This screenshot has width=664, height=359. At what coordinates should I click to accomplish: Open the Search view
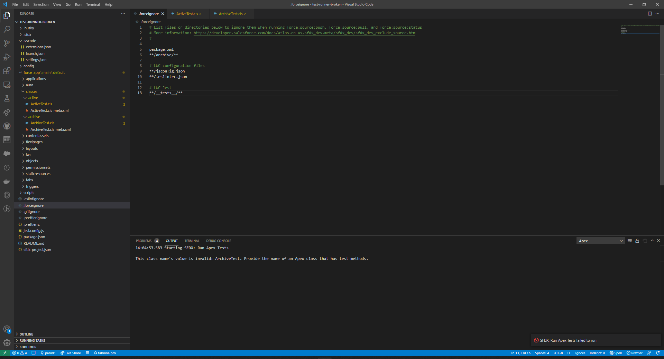(7, 29)
